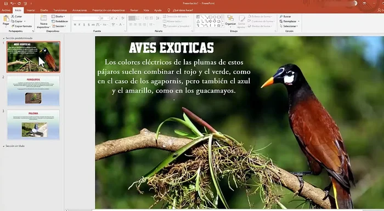The image size is (384, 211).
Task: Click the Cortar scissors button
Action: tap(16, 16)
